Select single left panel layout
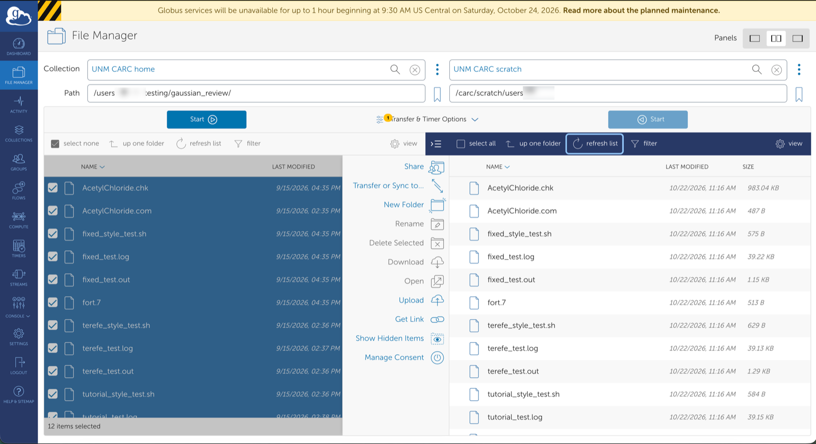The image size is (816, 444). tap(755, 38)
